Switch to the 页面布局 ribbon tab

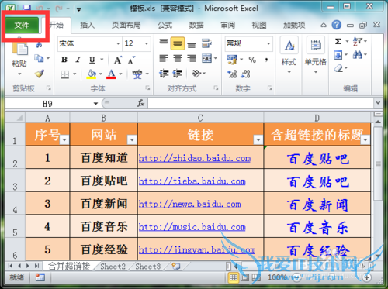[x=126, y=25]
